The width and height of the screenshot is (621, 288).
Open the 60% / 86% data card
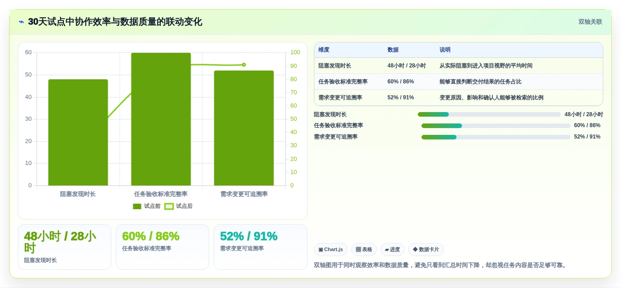[x=162, y=247]
